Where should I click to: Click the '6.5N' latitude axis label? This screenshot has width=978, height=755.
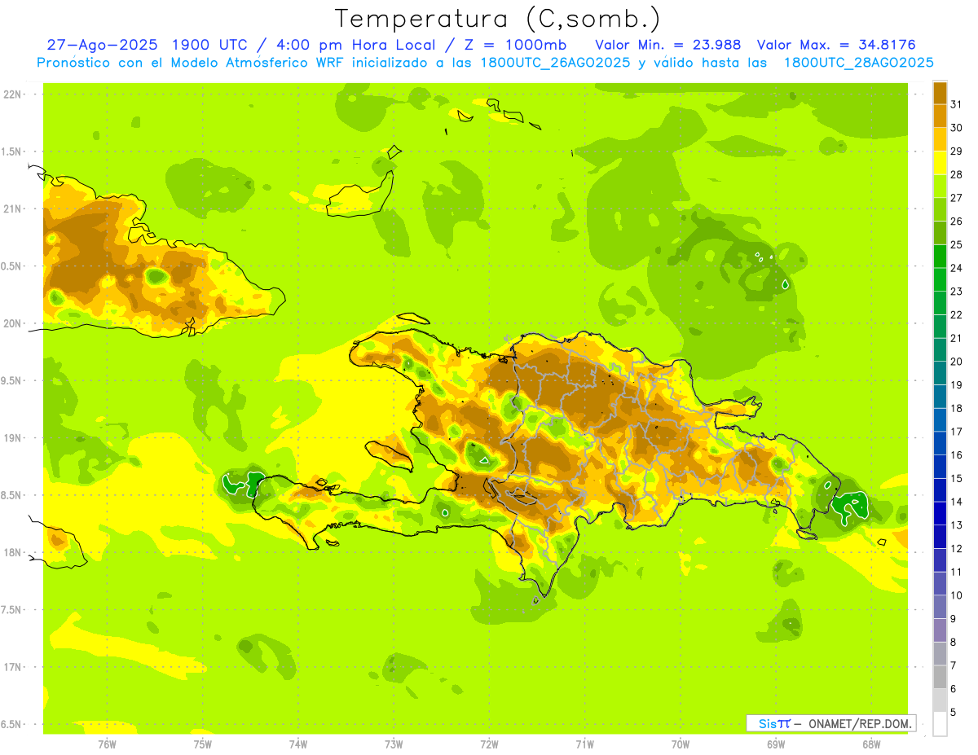pos(12,725)
